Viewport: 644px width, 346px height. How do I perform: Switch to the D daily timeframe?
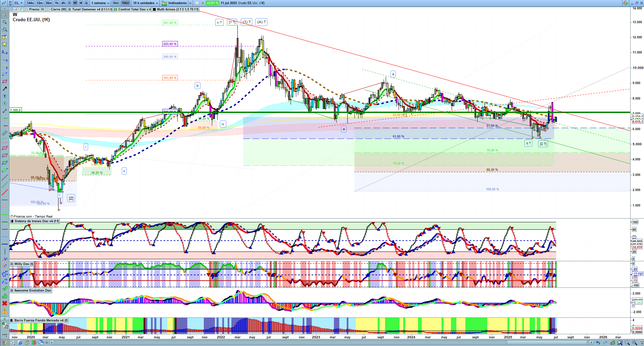pyautogui.click(x=70, y=3)
